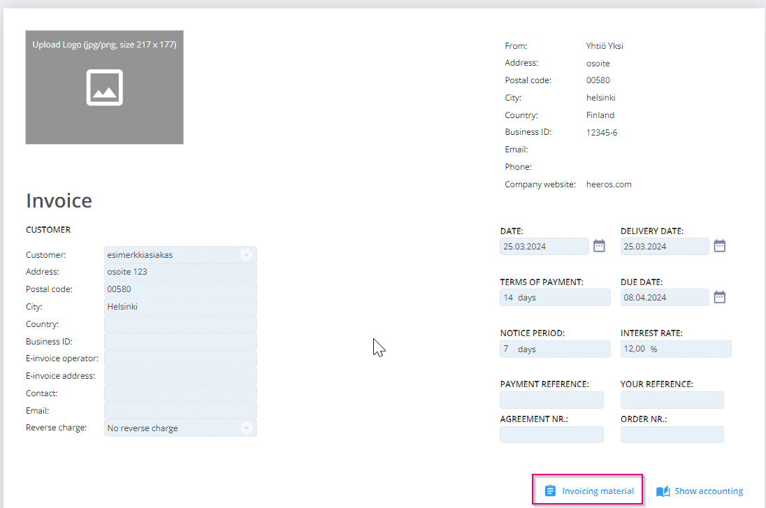Select the Terms of Payment field 14 days
Screen dimensions: 766x508
click(x=555, y=298)
